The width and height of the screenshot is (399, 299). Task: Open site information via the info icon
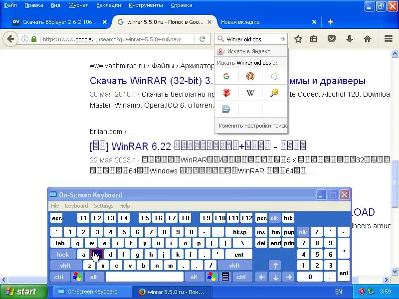pos(24,39)
